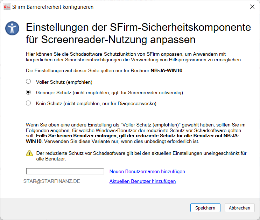
Task: Click the computer name NB-JA-WIN10
Action: pyautogui.click(x=166, y=70)
